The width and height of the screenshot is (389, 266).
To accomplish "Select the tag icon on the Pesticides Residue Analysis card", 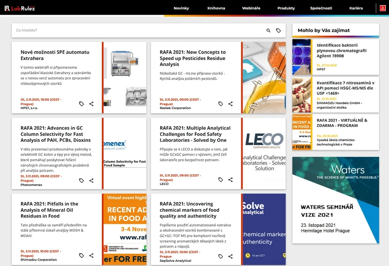I will coord(220,104).
